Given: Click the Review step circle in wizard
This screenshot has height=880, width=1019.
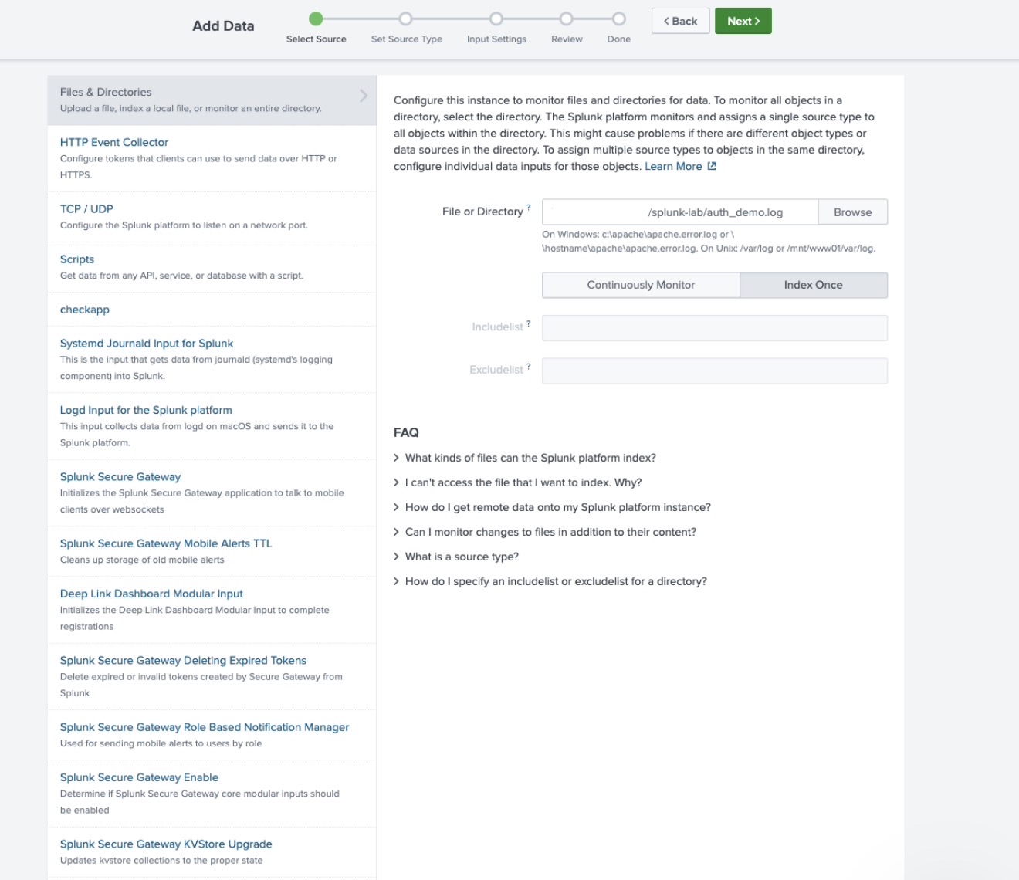Looking at the screenshot, I should point(567,19).
